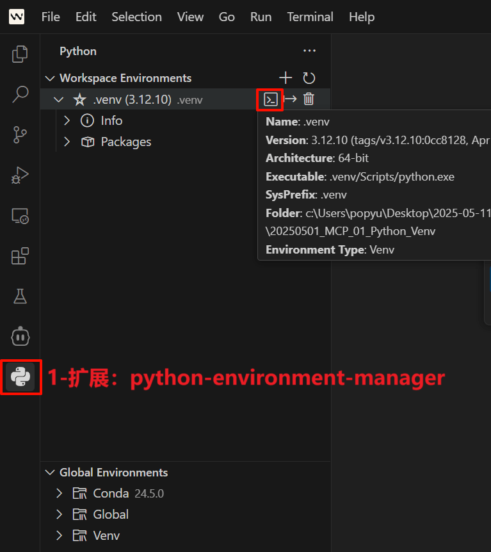Open Run and Debug view
Image resolution: width=491 pixels, height=552 pixels.
coord(20,175)
